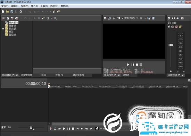Open a project with the folder icon
Viewport: 191px width, 136px height.
(7, 11)
